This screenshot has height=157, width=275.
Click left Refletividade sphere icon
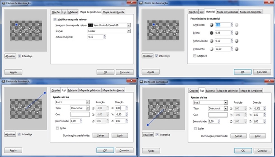tap(212, 41)
